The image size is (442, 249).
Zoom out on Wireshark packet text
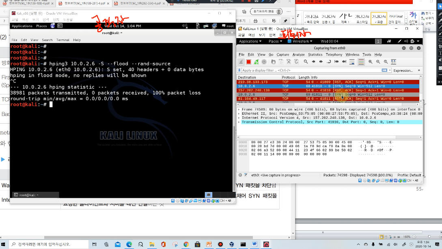(378, 62)
